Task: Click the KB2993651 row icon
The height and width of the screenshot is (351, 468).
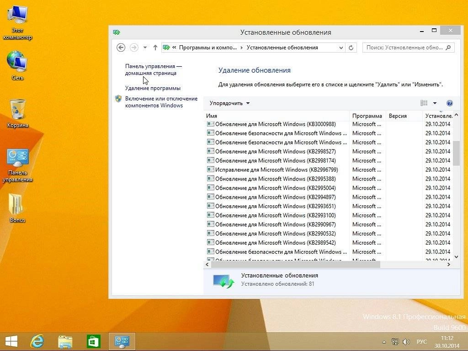Action: pos(210,206)
